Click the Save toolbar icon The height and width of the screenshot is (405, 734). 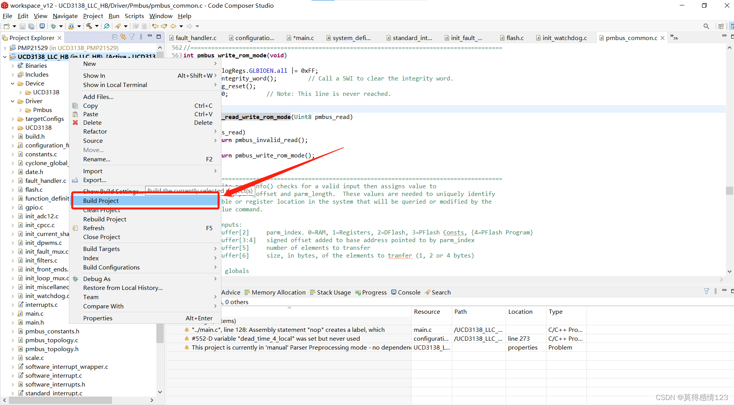click(22, 26)
